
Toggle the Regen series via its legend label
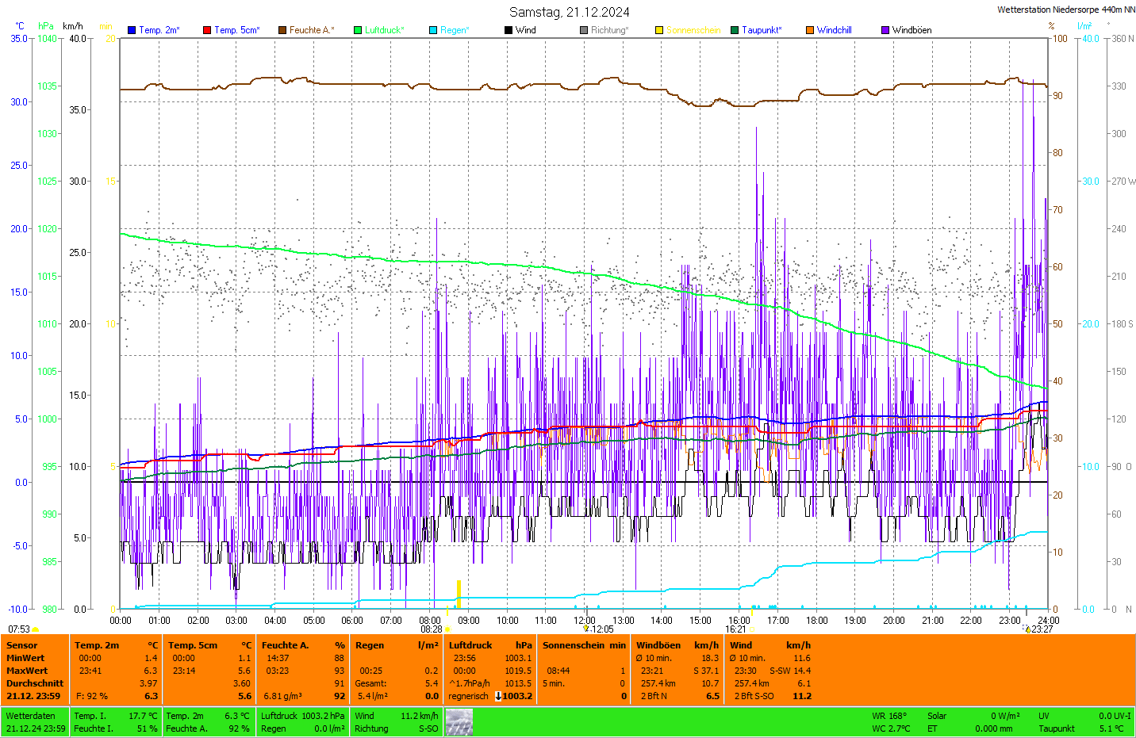click(x=454, y=30)
